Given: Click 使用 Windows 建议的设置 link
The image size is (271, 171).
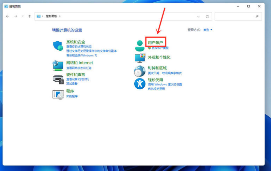Looking at the screenshot, I should tap(165, 84).
